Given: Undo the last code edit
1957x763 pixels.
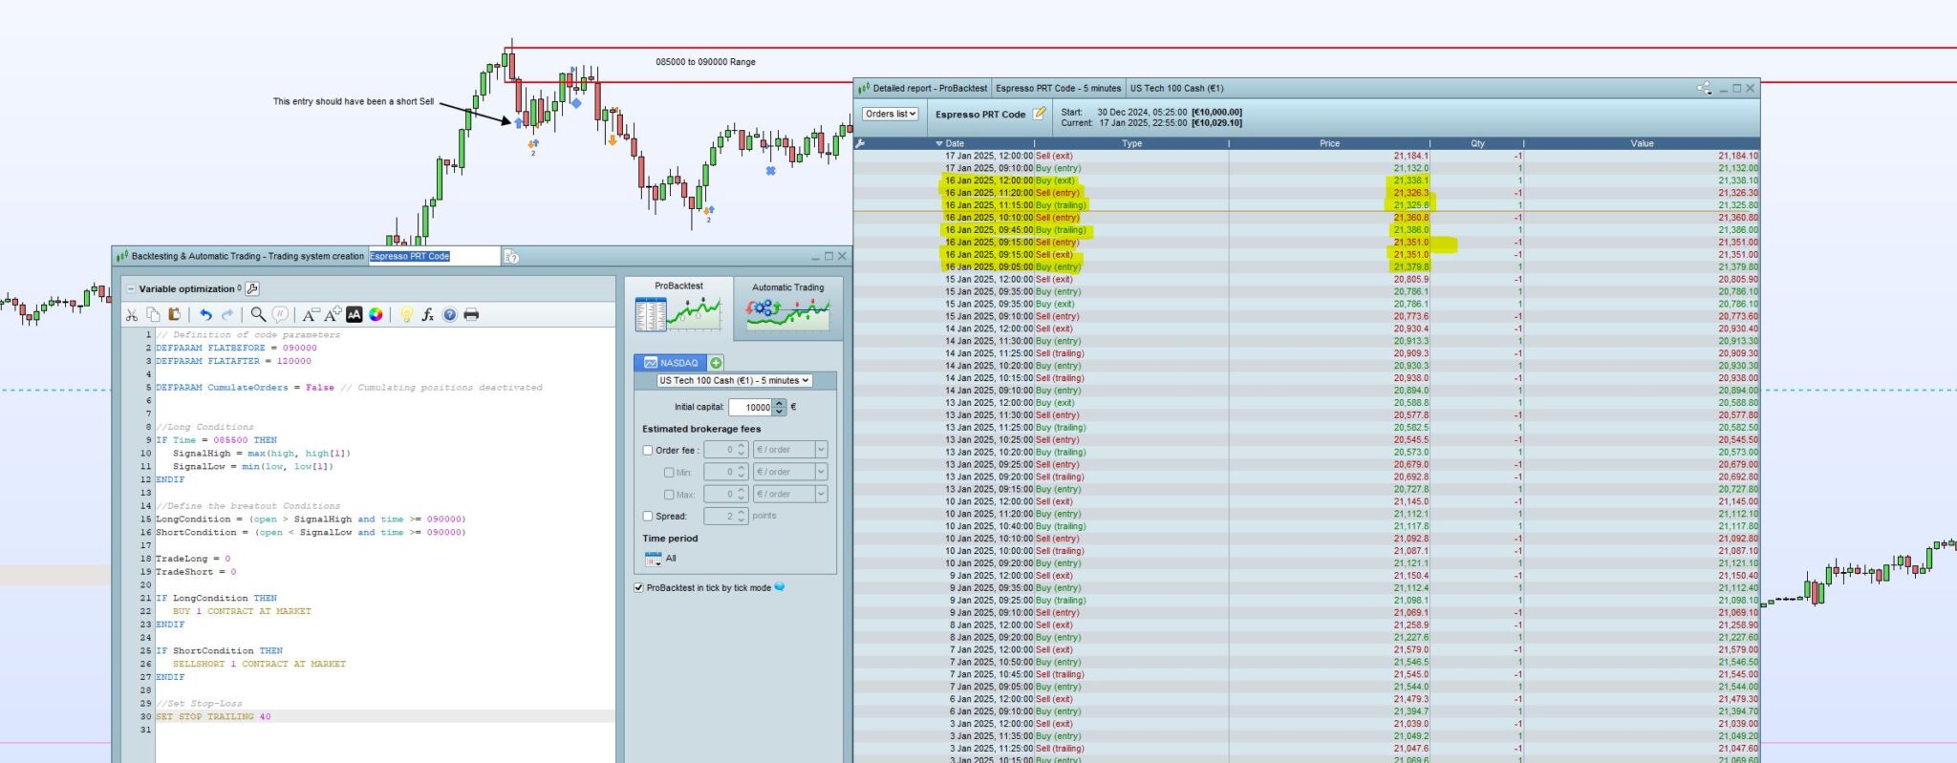Looking at the screenshot, I should 205,314.
